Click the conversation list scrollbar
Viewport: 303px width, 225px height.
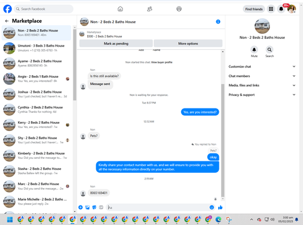click(75, 65)
